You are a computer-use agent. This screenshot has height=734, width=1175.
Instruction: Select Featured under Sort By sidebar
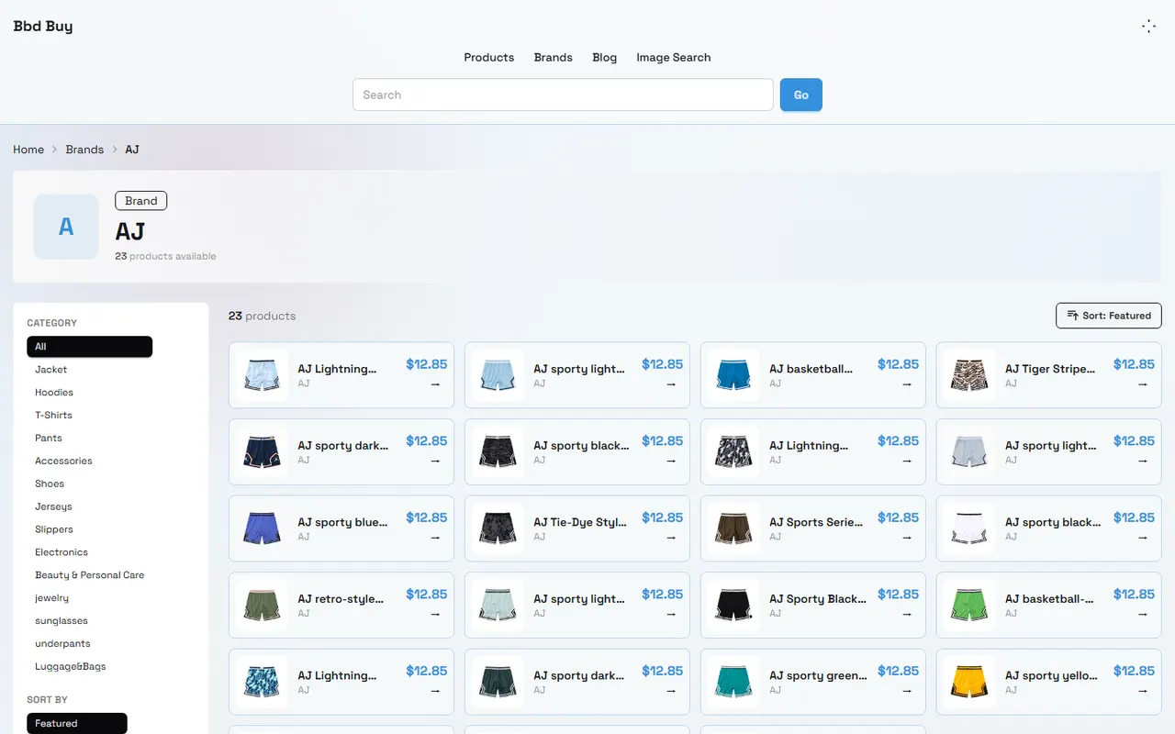pyautogui.click(x=77, y=724)
